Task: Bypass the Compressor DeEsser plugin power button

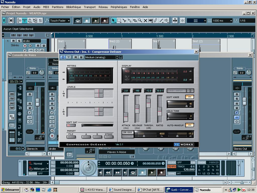Action: pos(63,57)
